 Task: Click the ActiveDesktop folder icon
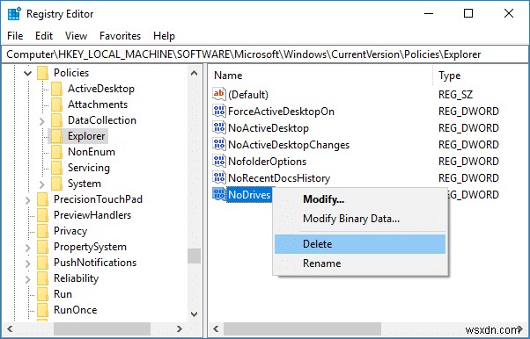(56, 89)
